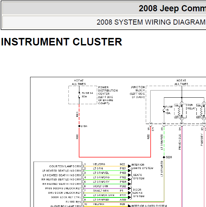Viewport: 206px width, 207px height.
Task: Select the "FUSE 14 30A" label
Action: [87, 95]
